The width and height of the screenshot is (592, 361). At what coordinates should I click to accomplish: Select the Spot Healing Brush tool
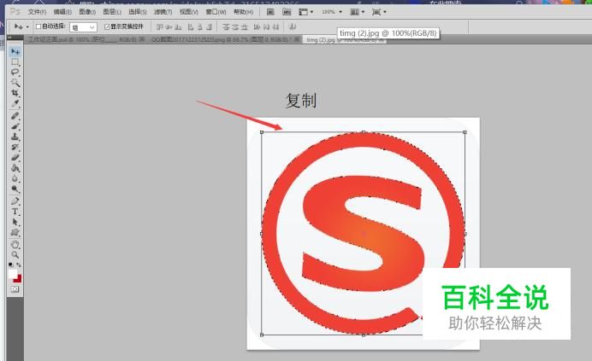[x=15, y=116]
